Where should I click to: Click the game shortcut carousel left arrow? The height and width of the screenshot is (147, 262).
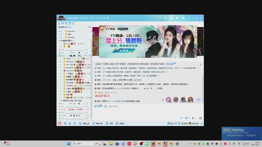click(163, 100)
